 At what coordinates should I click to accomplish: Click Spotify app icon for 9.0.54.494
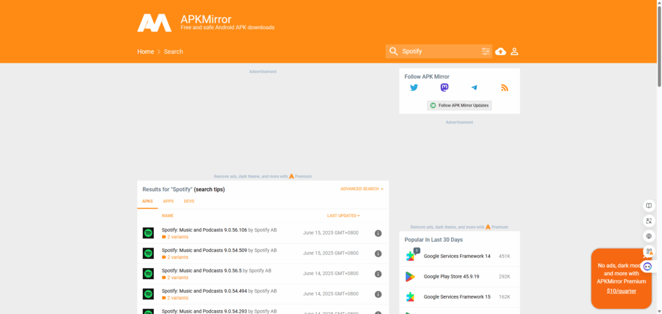point(148,294)
